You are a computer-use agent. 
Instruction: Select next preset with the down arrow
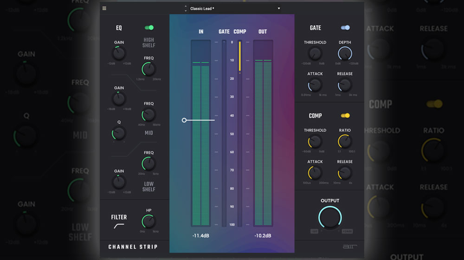[186, 11]
